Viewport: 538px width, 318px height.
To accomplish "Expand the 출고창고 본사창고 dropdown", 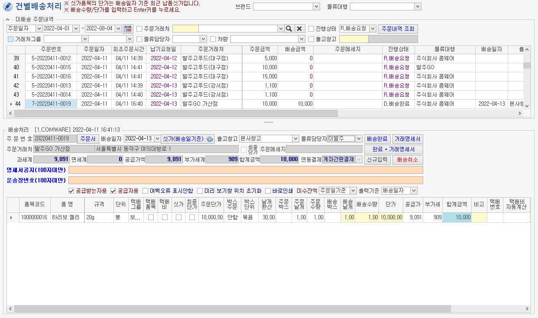I will pyautogui.click(x=296, y=139).
